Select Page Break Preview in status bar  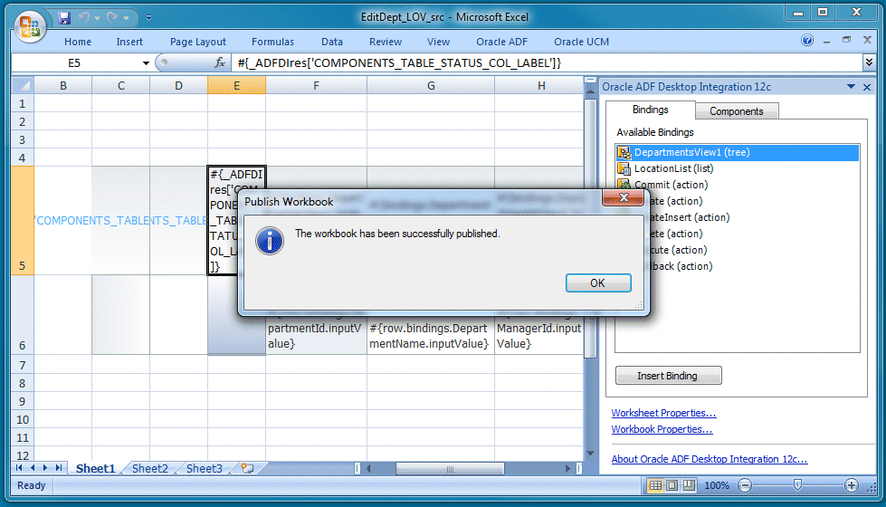click(x=689, y=485)
